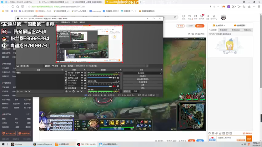This screenshot has width=262, height=147.
Task: Add a new scene in OBS scenes panel
Action: tap(18, 91)
